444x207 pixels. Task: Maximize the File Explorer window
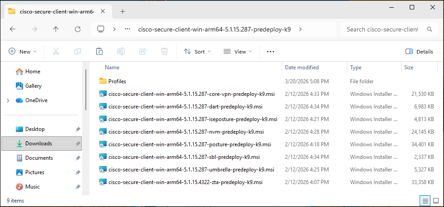click(412, 7)
